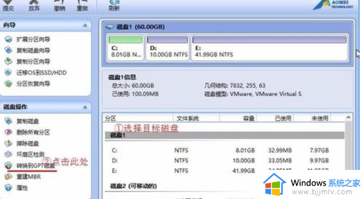Click the 属性 icon
The width and height of the screenshot is (363, 199).
8,188
